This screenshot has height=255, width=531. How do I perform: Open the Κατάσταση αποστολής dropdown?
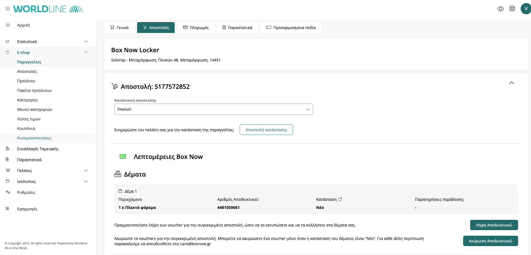(213, 109)
